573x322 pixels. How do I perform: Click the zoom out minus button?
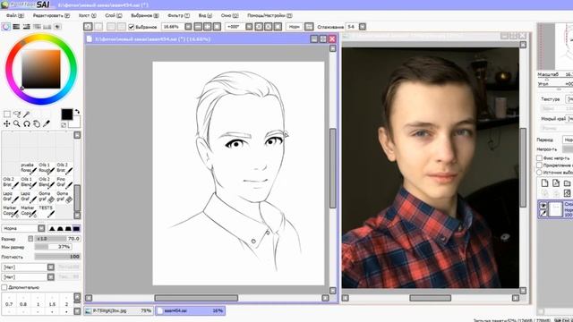pos(198,27)
